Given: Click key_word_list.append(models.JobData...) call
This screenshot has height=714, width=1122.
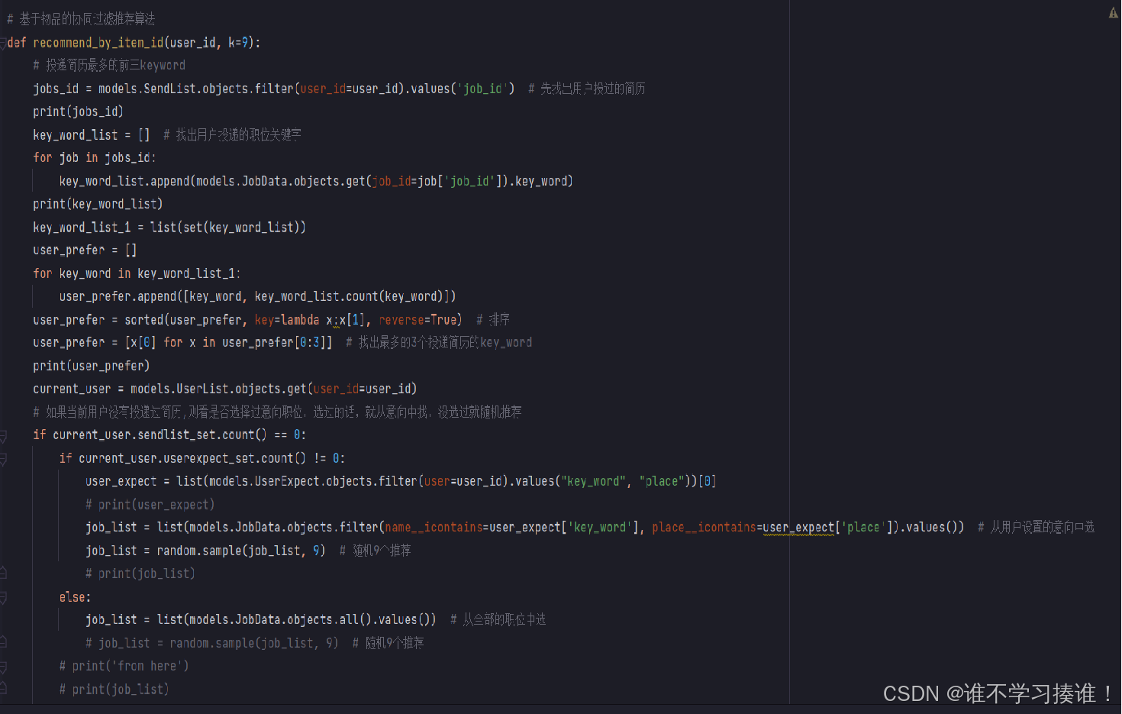Looking at the screenshot, I should point(316,181).
